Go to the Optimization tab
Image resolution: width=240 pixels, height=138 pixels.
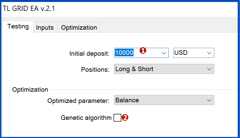point(79,28)
